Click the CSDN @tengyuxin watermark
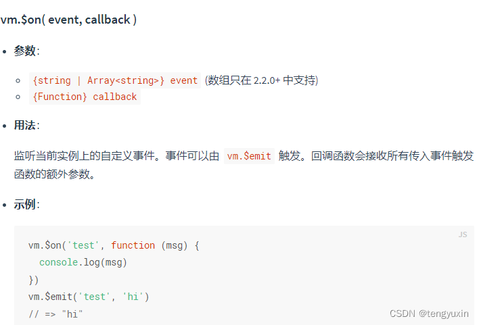 click(429, 314)
